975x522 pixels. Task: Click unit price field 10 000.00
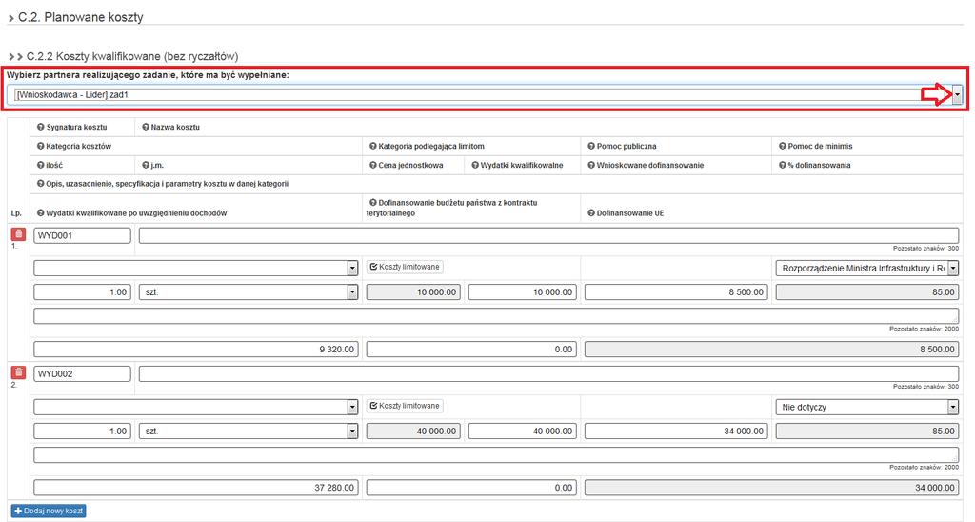click(x=413, y=291)
